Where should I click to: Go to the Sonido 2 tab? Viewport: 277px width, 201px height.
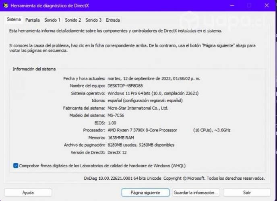coord(73,20)
